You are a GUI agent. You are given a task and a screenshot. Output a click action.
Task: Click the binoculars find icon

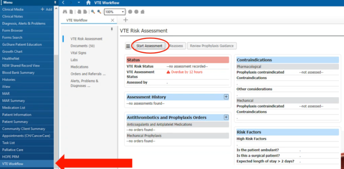(x=65, y=12)
